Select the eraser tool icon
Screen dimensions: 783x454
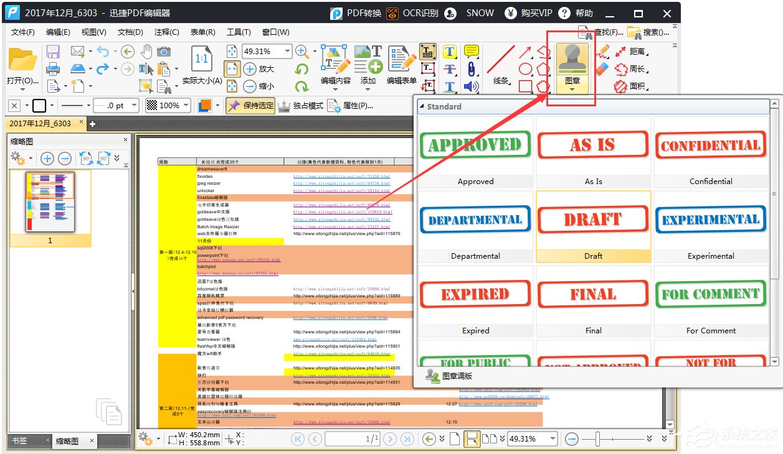tap(602, 69)
